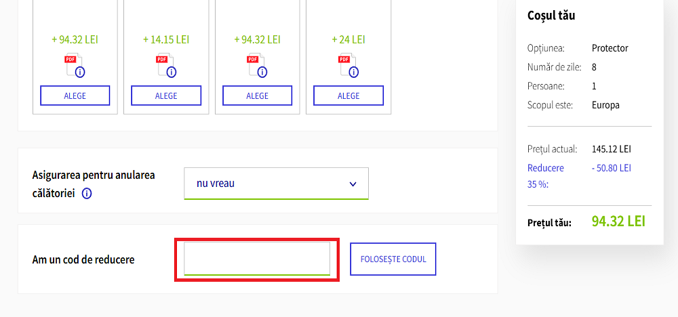The width and height of the screenshot is (678, 317).
Task: Click the 94.32 LEI total in cart
Action: (618, 221)
